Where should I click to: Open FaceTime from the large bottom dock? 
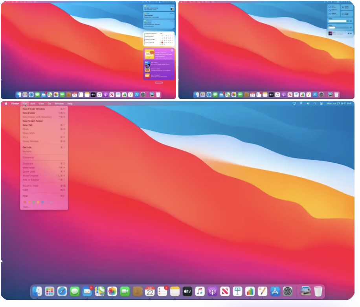[125, 291]
